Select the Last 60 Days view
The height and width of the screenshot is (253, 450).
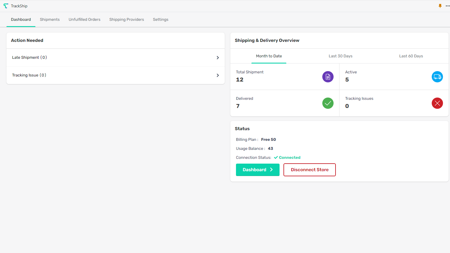(411, 56)
